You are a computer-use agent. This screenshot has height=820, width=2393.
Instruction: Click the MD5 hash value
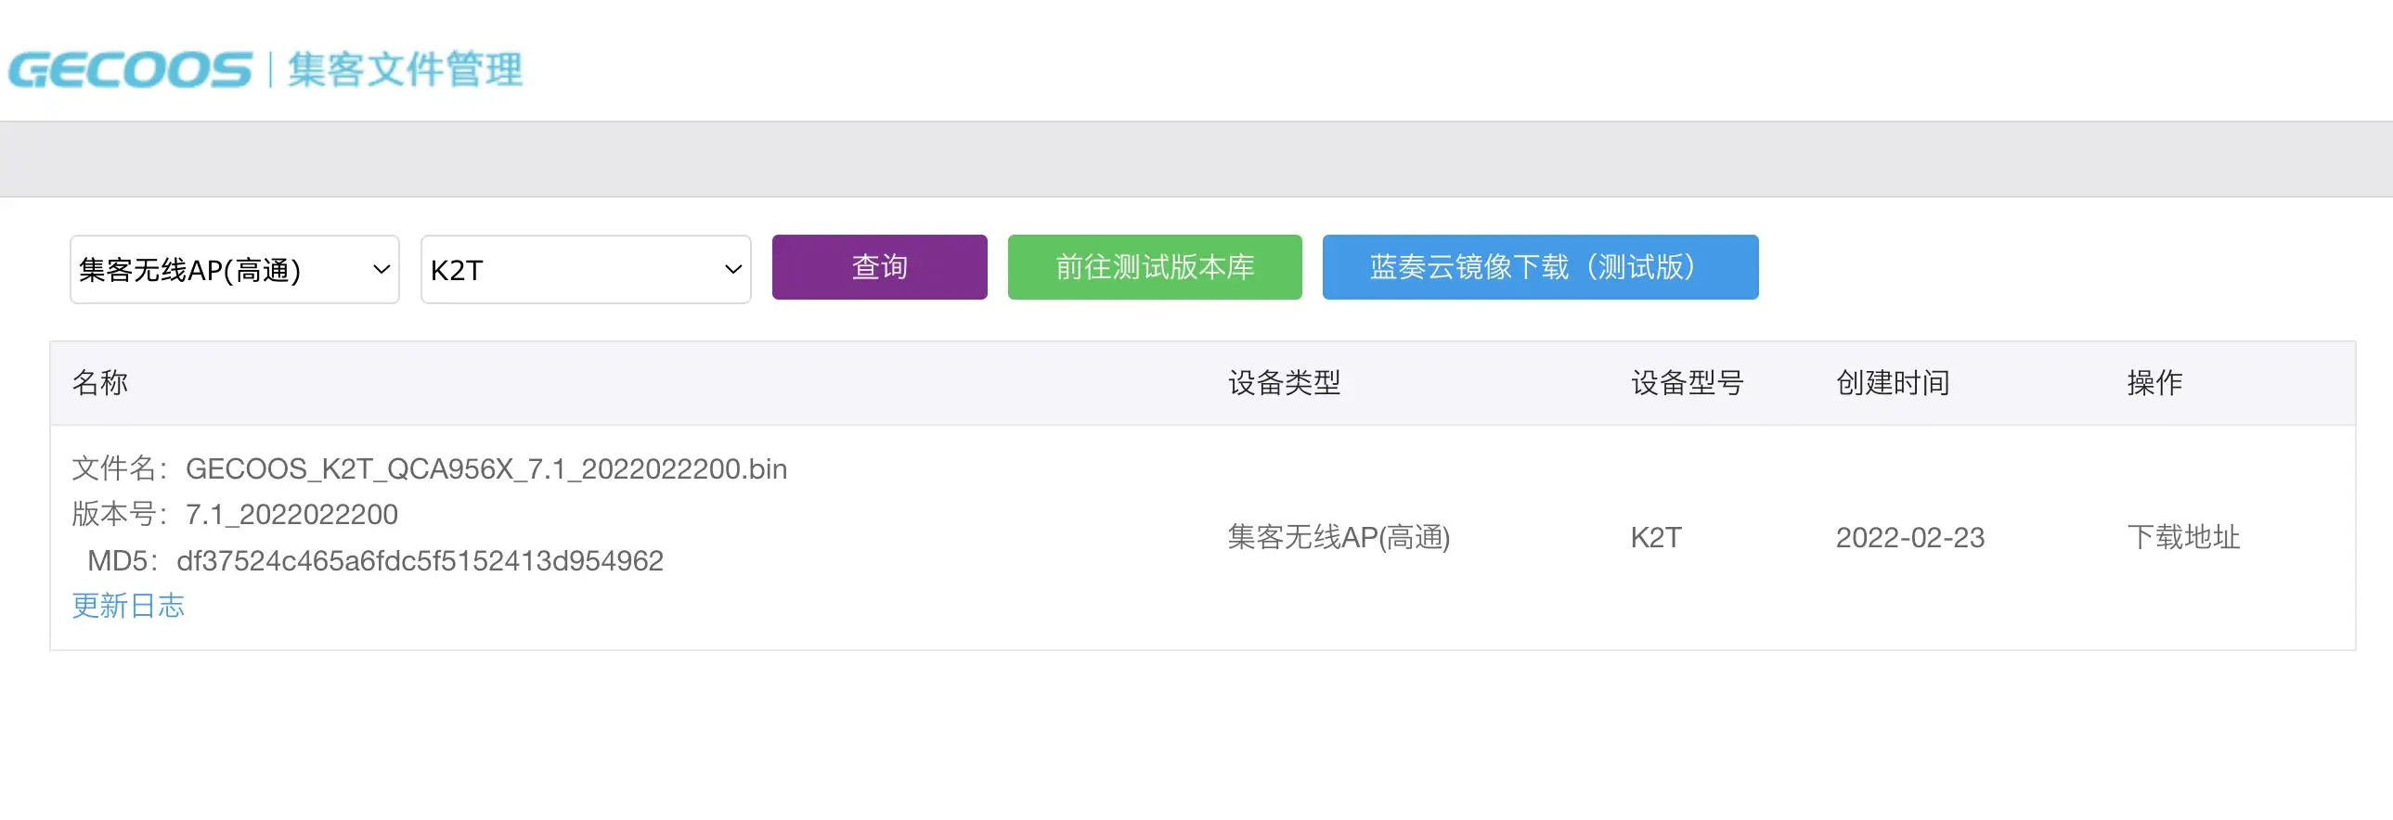(x=420, y=561)
